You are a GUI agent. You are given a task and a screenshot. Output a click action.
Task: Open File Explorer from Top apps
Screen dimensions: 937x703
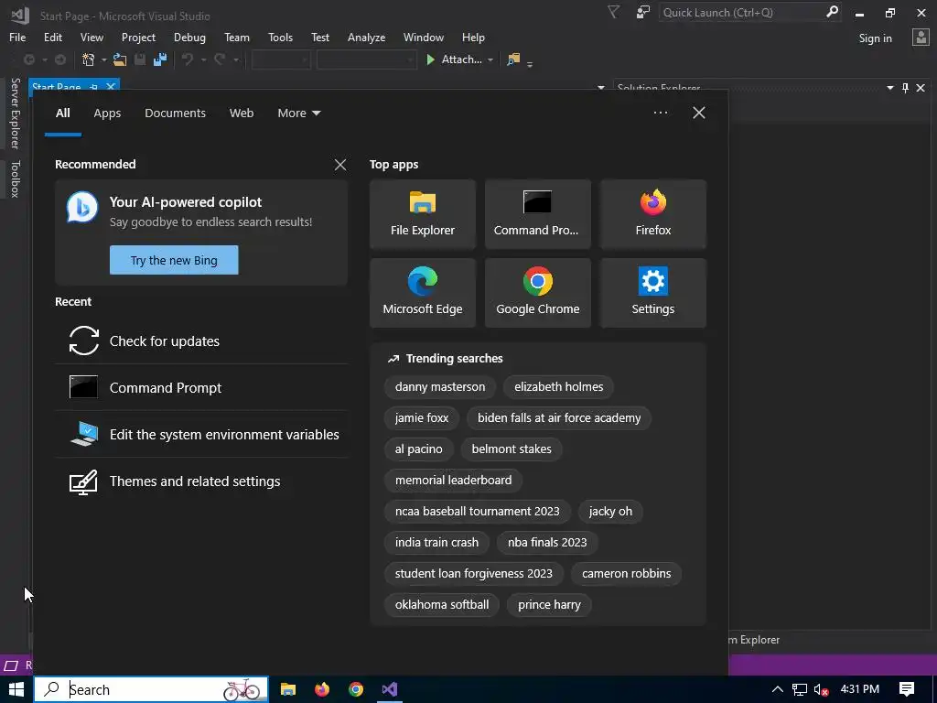(x=423, y=214)
